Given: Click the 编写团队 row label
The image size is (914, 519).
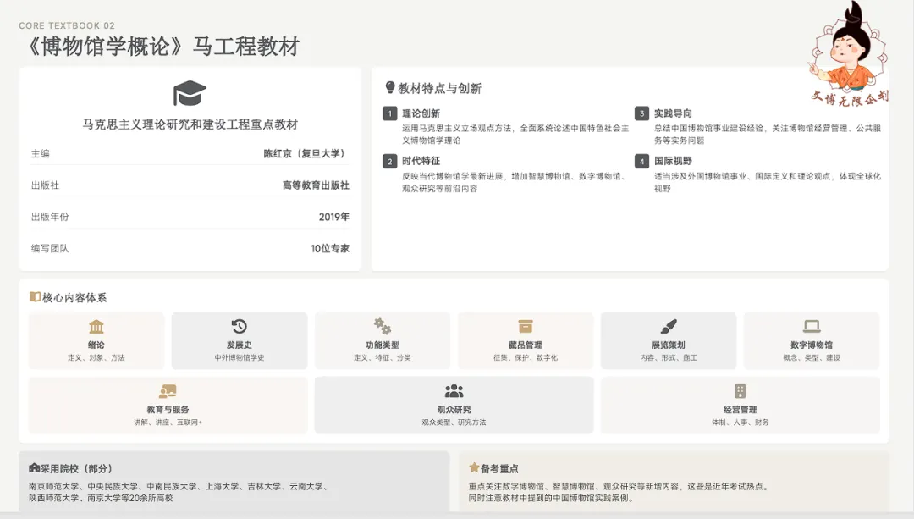Looking at the screenshot, I should pyautogui.click(x=50, y=248).
